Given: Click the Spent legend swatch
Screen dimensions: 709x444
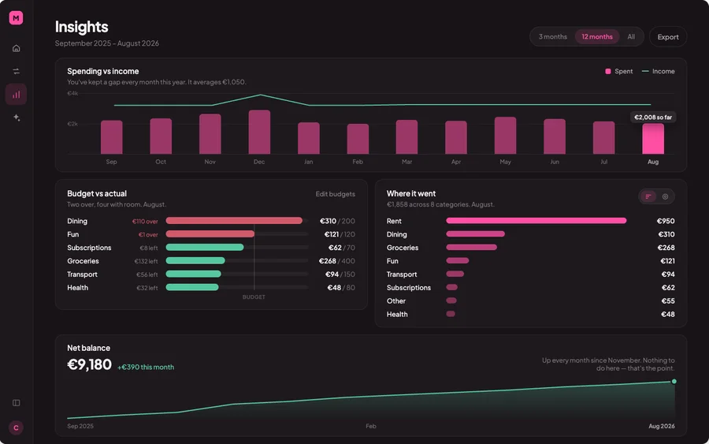Looking at the screenshot, I should tap(607, 71).
